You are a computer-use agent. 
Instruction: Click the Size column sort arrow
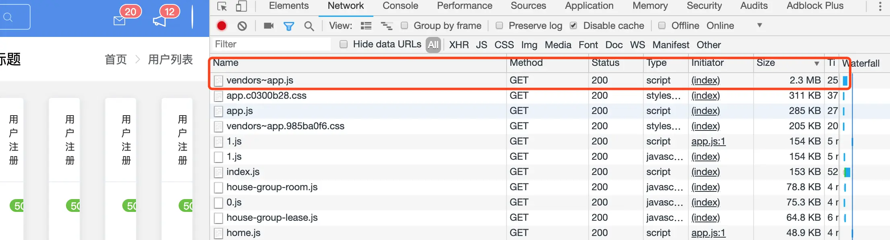[817, 63]
